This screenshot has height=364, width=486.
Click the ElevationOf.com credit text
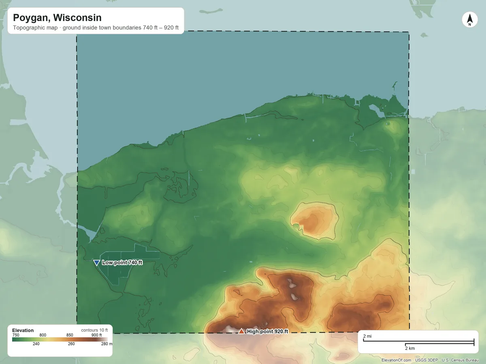pyautogui.click(x=396, y=360)
